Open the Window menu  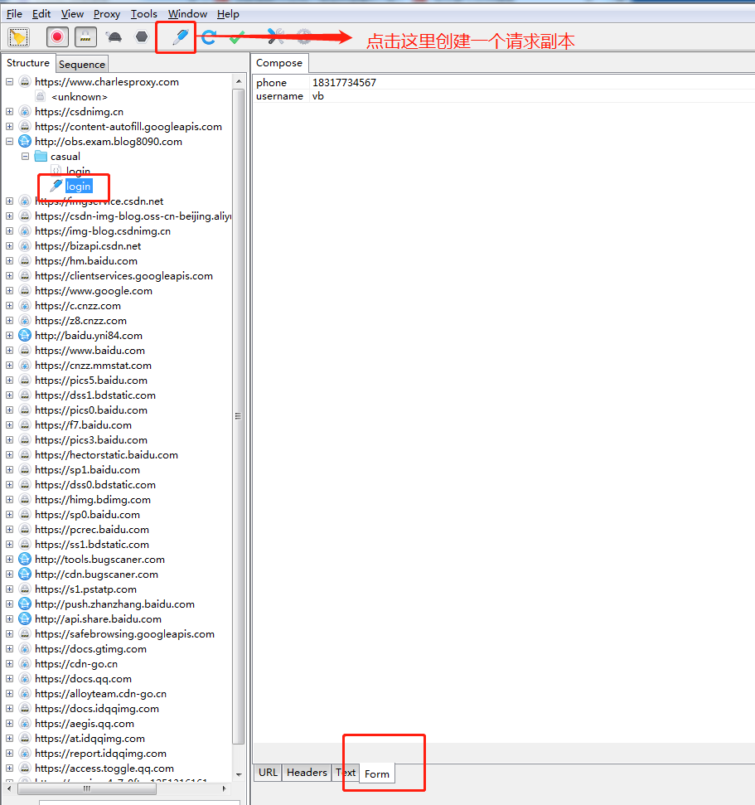(188, 14)
